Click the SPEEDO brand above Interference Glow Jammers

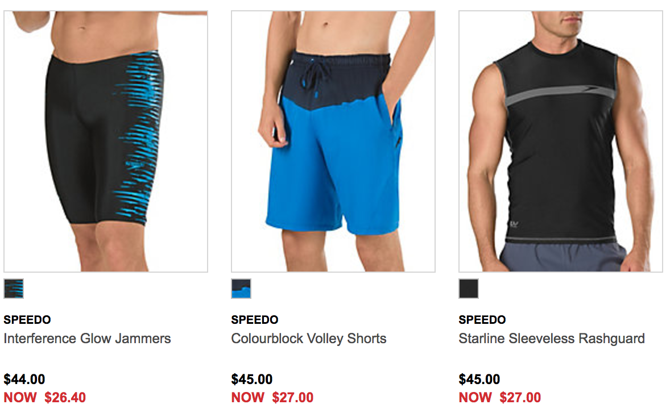tap(27, 320)
